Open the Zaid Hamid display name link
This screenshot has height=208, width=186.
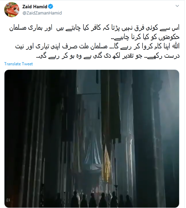point(35,7)
